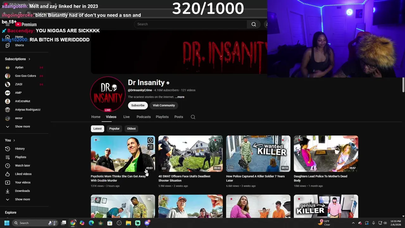Open the Aydan subscription channel
The width and height of the screenshot is (405, 228).
click(x=19, y=67)
